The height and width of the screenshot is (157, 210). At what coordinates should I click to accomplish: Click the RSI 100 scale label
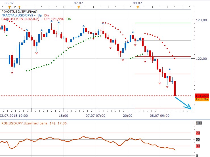[199, 123]
